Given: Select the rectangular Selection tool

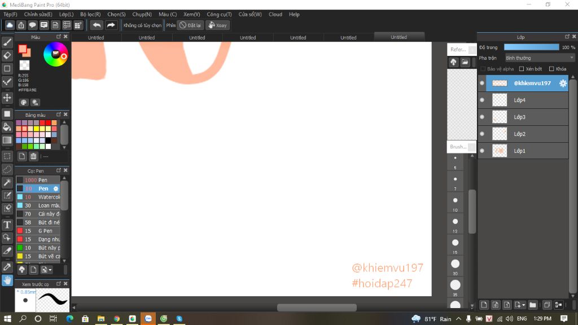Looking at the screenshot, I should 7,156.
